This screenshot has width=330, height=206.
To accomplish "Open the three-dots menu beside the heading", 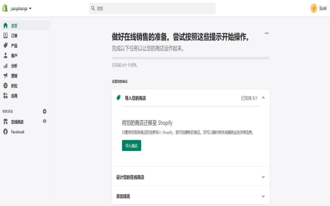I will (267, 33).
